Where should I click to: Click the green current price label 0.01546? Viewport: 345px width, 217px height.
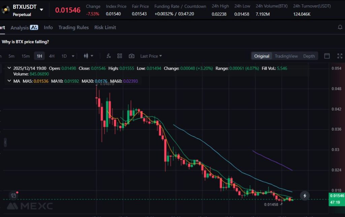pyautogui.click(x=337, y=195)
